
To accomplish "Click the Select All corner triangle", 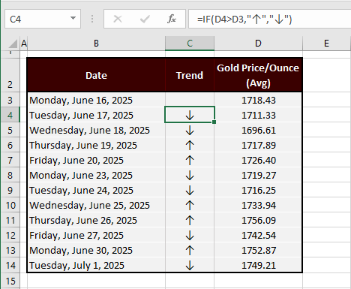I will tap(13, 44).
